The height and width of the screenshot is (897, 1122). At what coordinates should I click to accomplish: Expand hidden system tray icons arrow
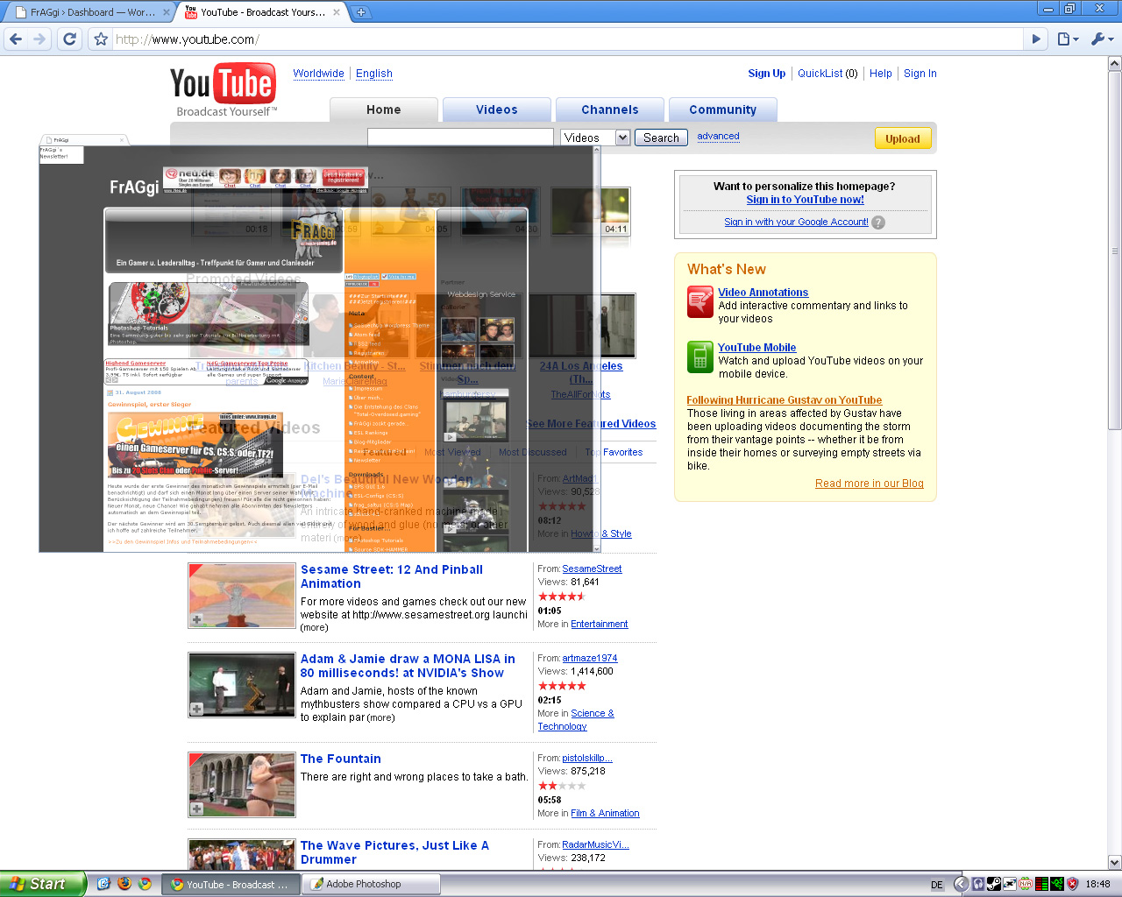[x=960, y=885]
